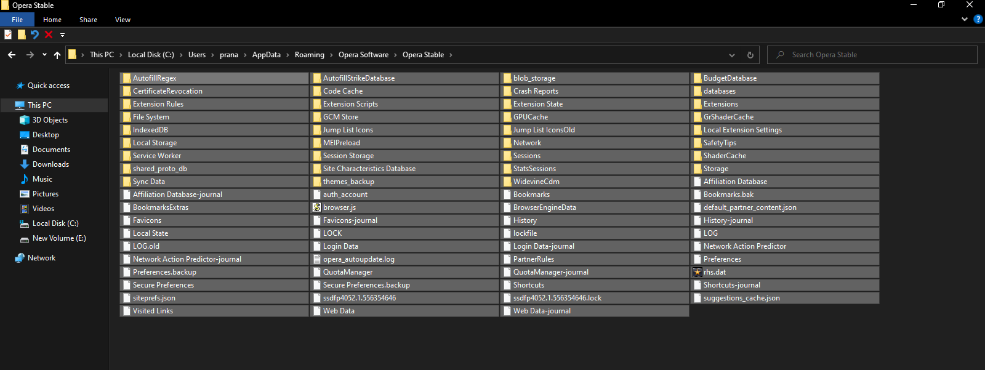
Task: Click the red Delete icon in quick access toolbar
Action: [x=49, y=34]
